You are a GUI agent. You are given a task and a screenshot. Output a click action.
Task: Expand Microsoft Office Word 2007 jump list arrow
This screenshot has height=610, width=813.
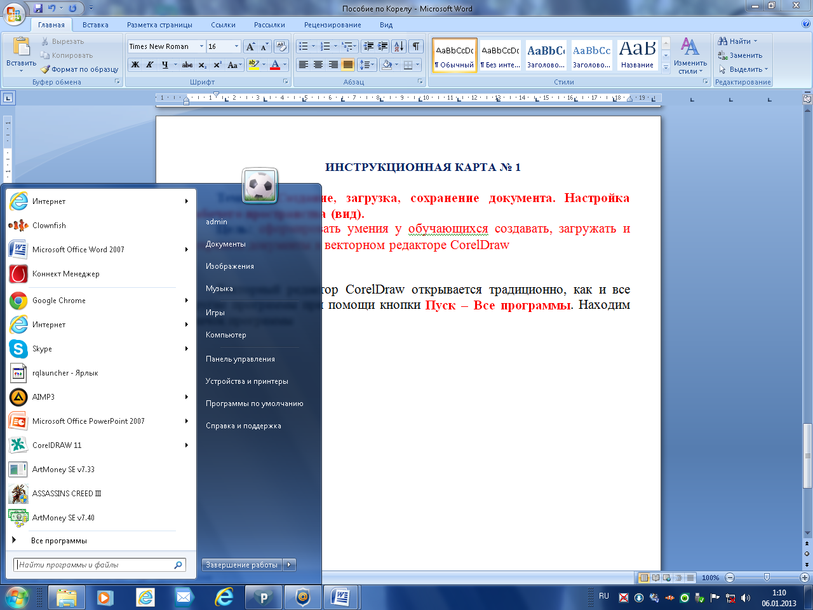tap(187, 250)
